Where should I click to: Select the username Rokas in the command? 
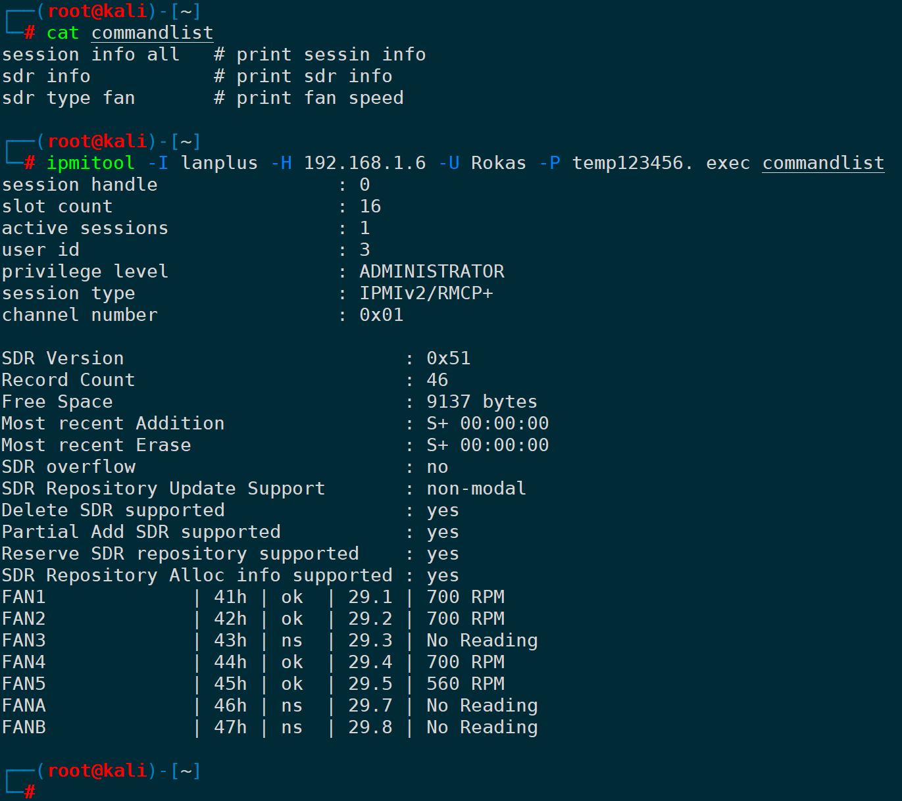(498, 163)
